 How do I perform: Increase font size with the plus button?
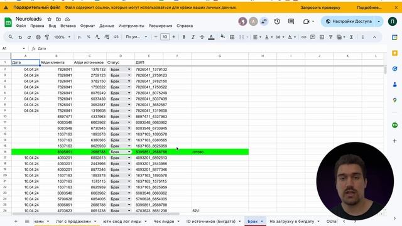[x=174, y=37]
